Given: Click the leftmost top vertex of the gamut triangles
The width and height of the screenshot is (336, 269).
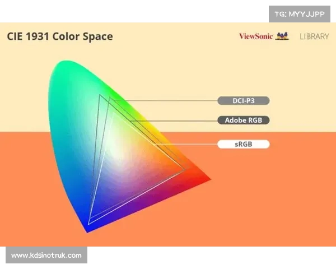Looking at the screenshot, I should point(100,95).
